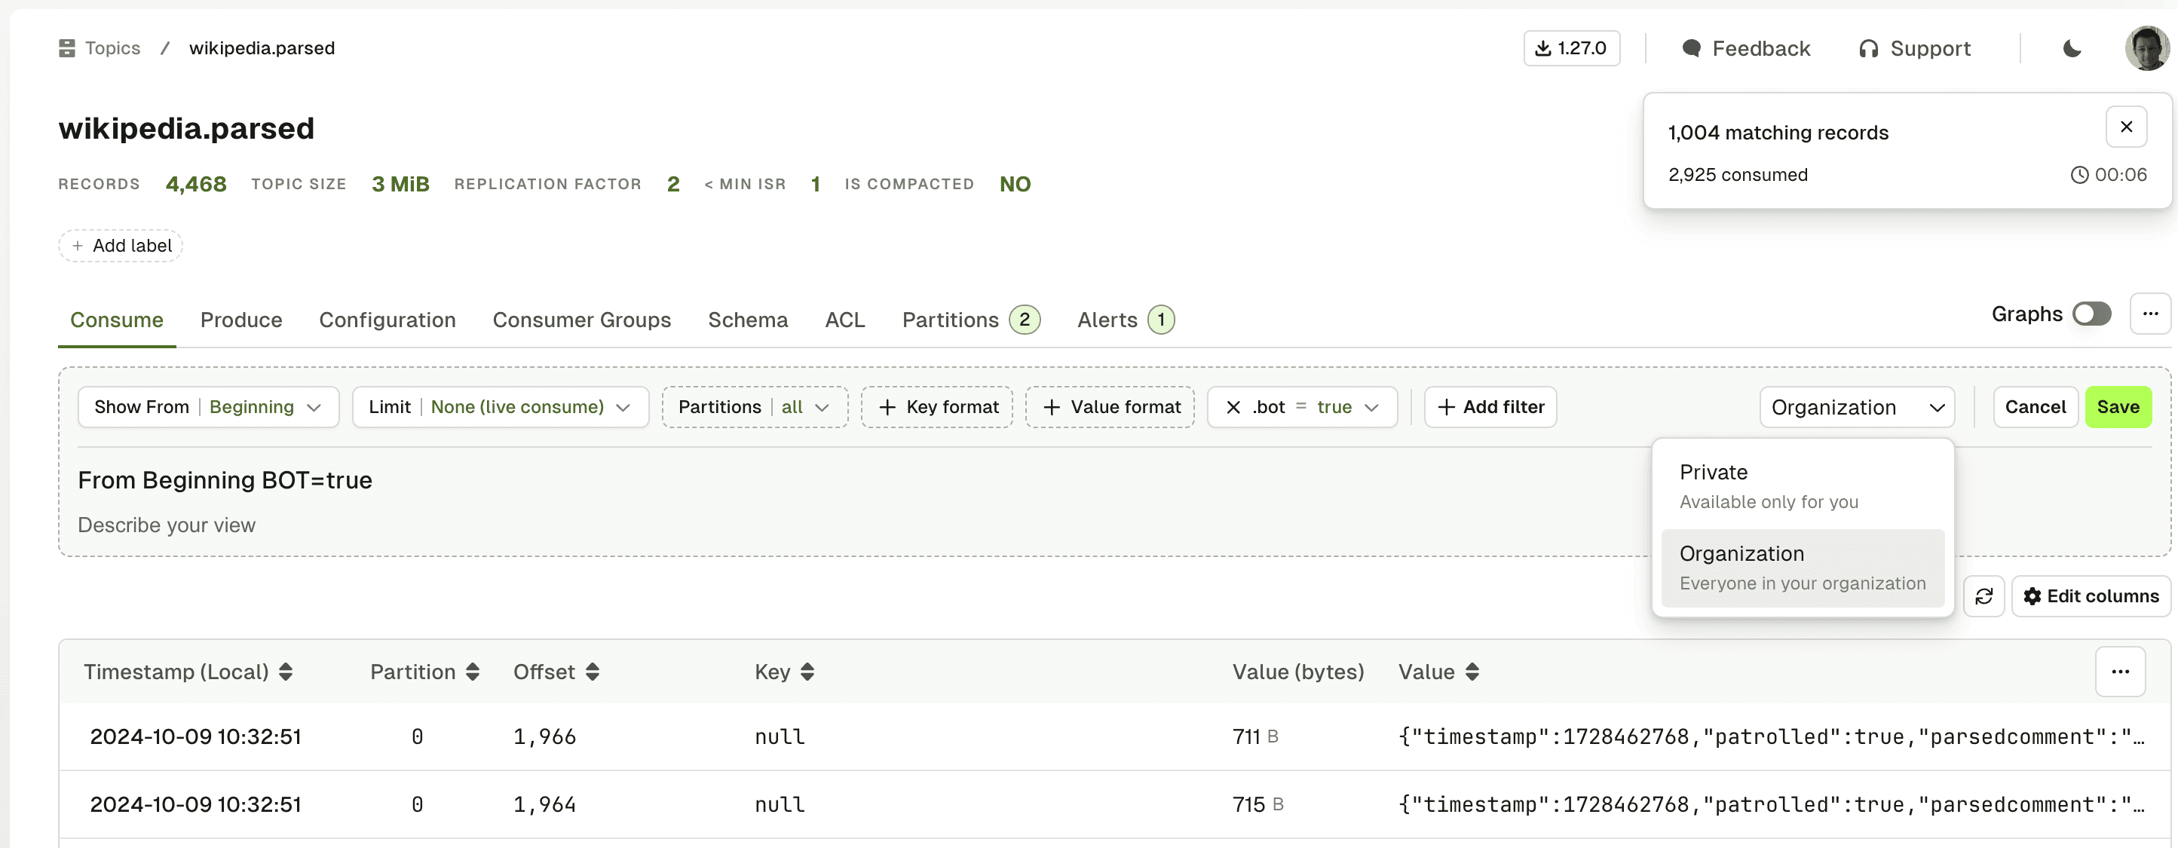Toggle dark mode with the moon icon

(x=2072, y=48)
